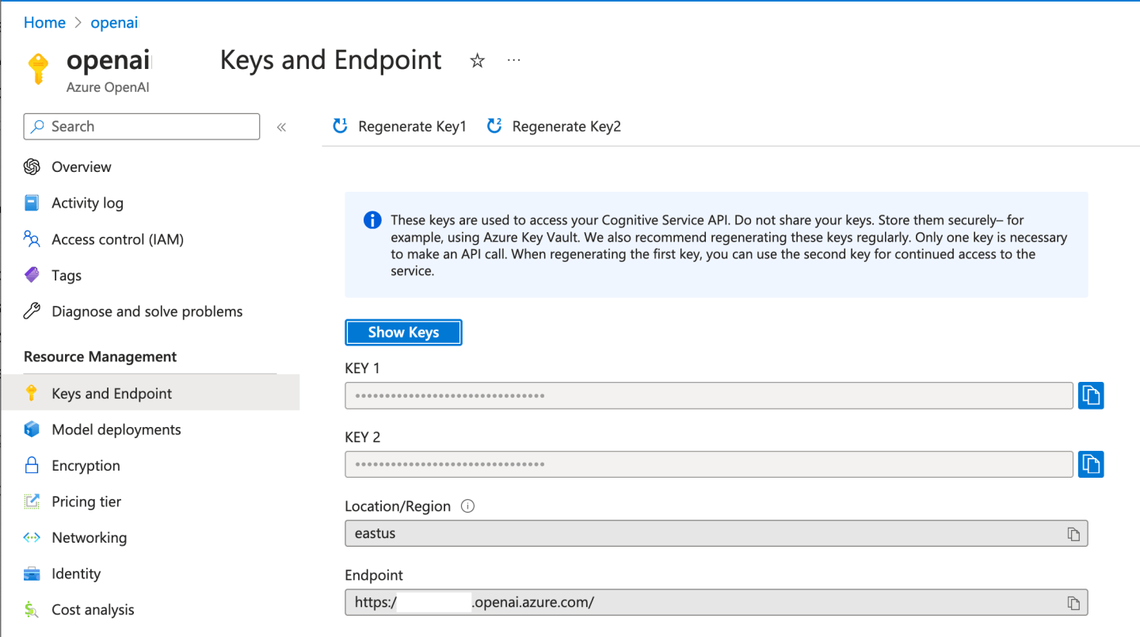Screen dimensions: 1140x637
Task: Click the Access control people icon
Action: pos(32,239)
